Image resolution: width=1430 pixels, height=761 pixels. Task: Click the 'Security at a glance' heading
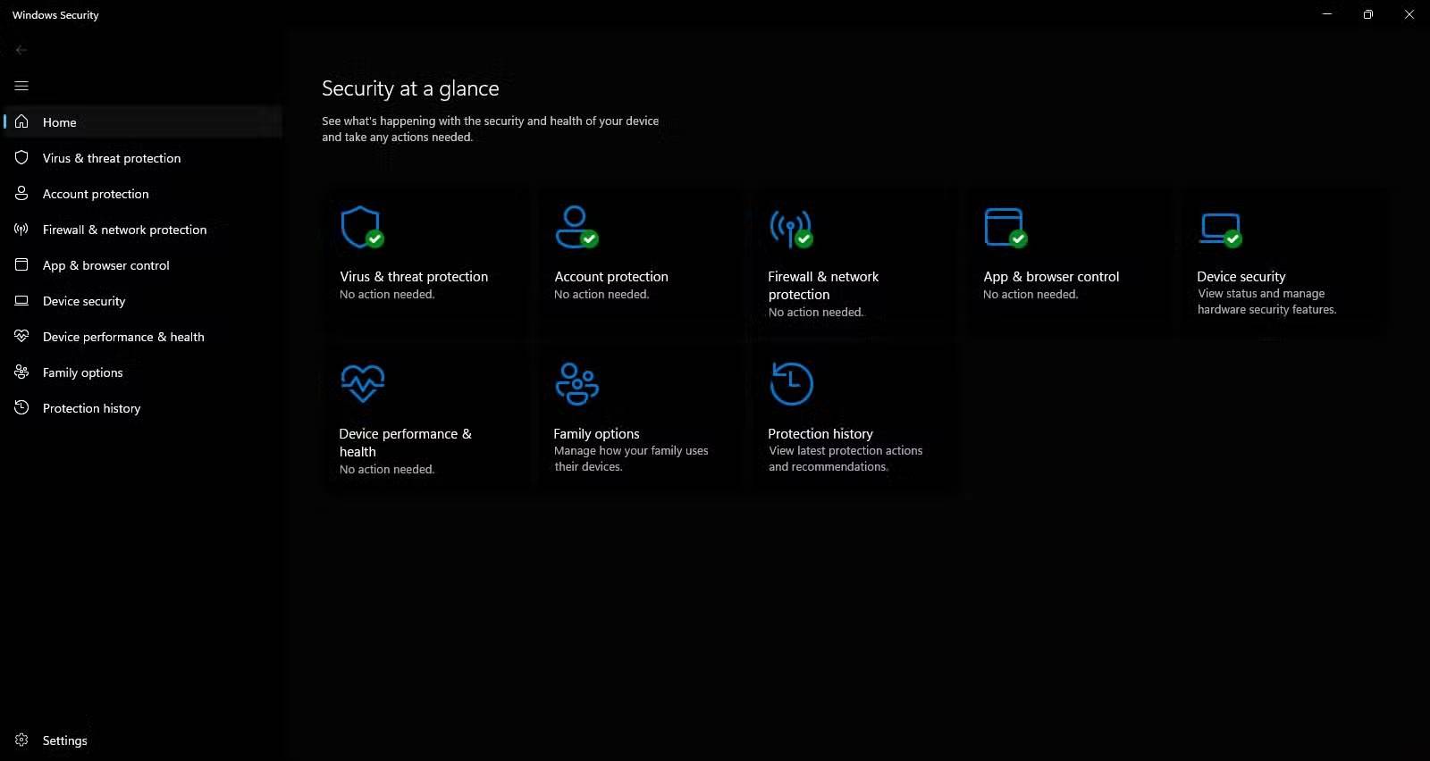tap(410, 88)
